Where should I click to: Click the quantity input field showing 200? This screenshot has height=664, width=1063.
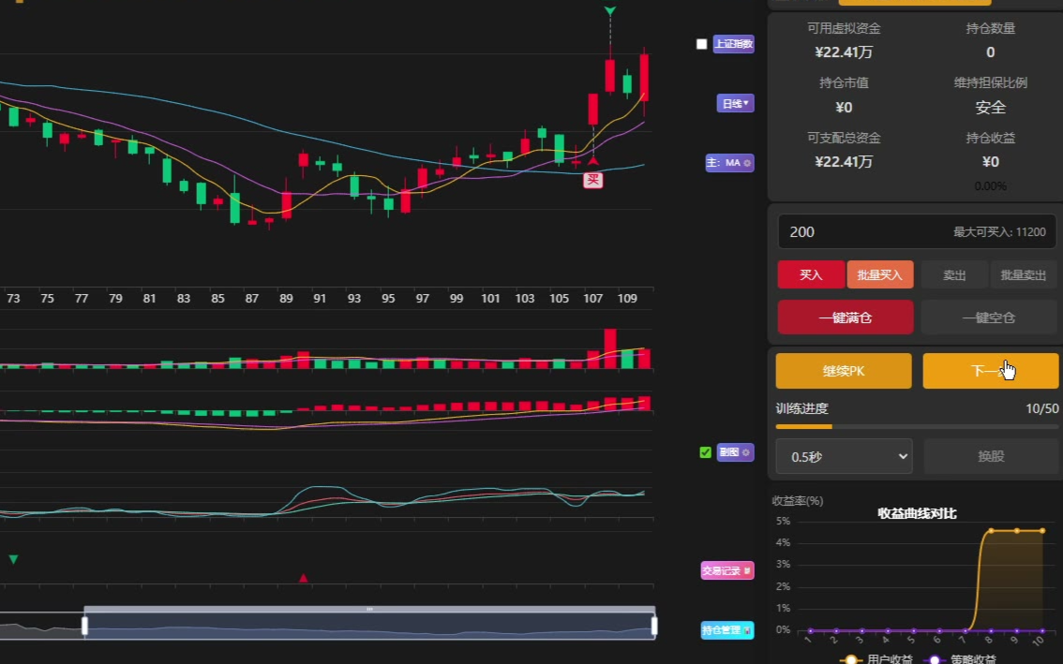click(862, 231)
